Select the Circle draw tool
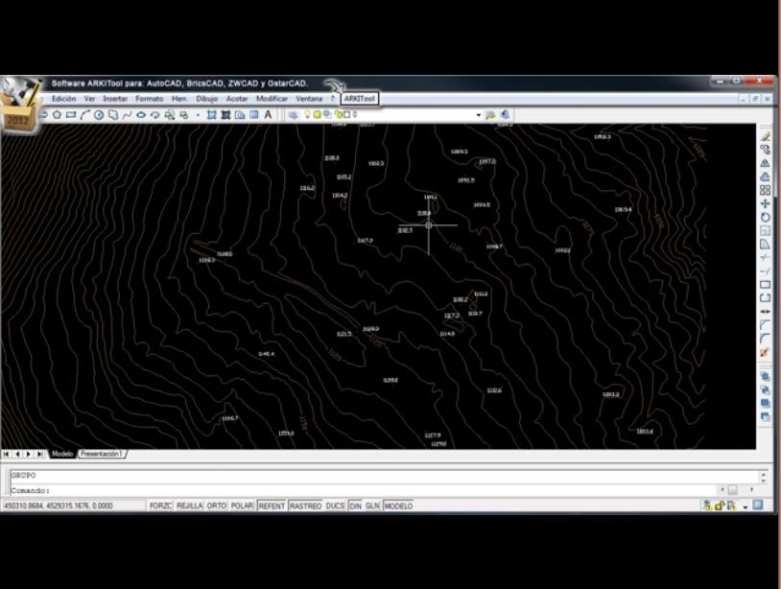Image resolution: width=781 pixels, height=589 pixels. click(x=99, y=115)
